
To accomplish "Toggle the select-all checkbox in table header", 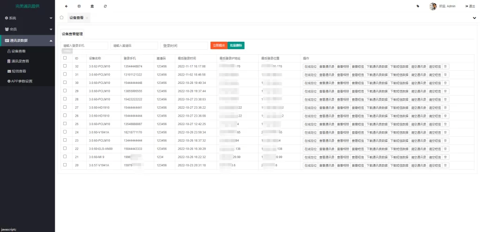I will click(65, 58).
